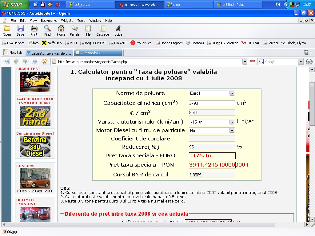Viewport: 315px width, 236px height.
Task: Expand the Norme de poluare Euro1 dropdown
Action: pyautogui.click(x=232, y=93)
